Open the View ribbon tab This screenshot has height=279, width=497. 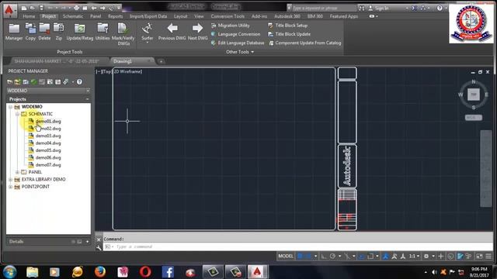pyautogui.click(x=199, y=16)
